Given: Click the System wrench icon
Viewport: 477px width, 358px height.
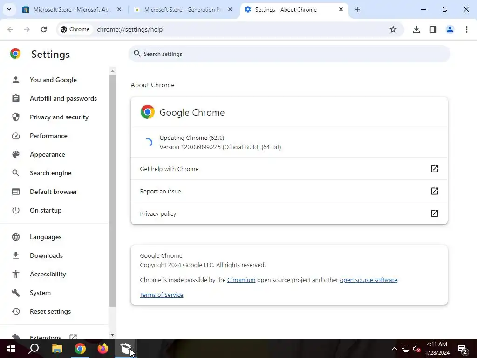Looking at the screenshot, I should [x=15, y=293].
